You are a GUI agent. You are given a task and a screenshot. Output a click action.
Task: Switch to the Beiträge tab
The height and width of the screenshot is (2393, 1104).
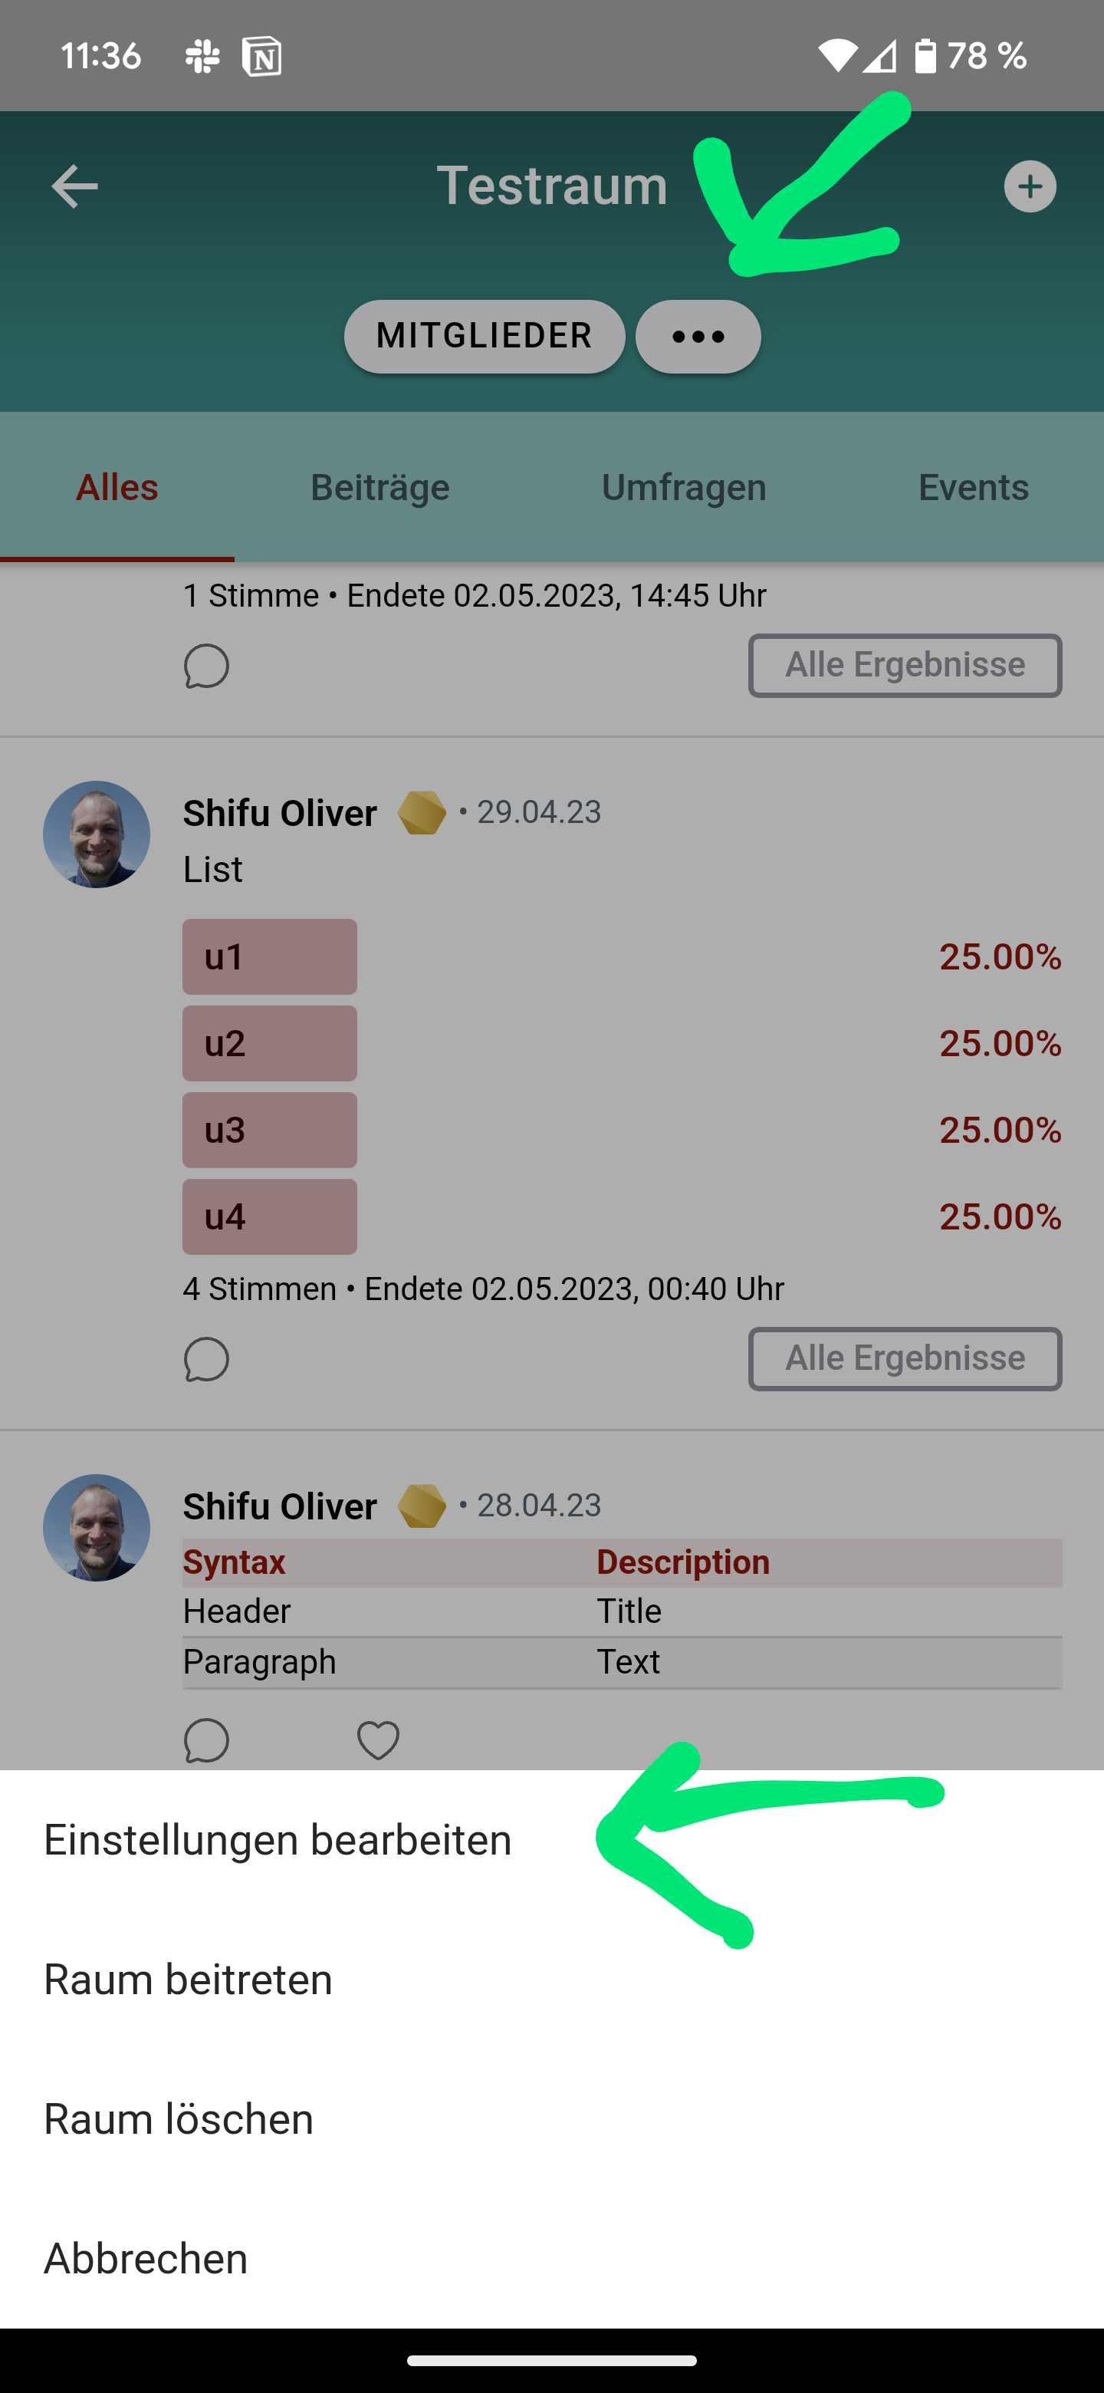tap(379, 488)
